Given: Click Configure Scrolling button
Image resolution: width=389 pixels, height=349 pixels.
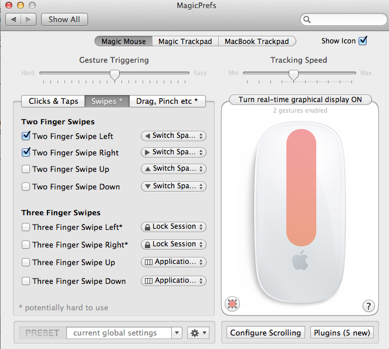Looking at the screenshot, I should [265, 333].
